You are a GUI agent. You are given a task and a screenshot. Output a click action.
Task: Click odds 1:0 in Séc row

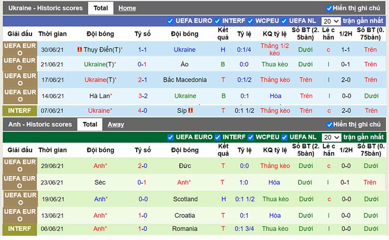click(x=243, y=182)
